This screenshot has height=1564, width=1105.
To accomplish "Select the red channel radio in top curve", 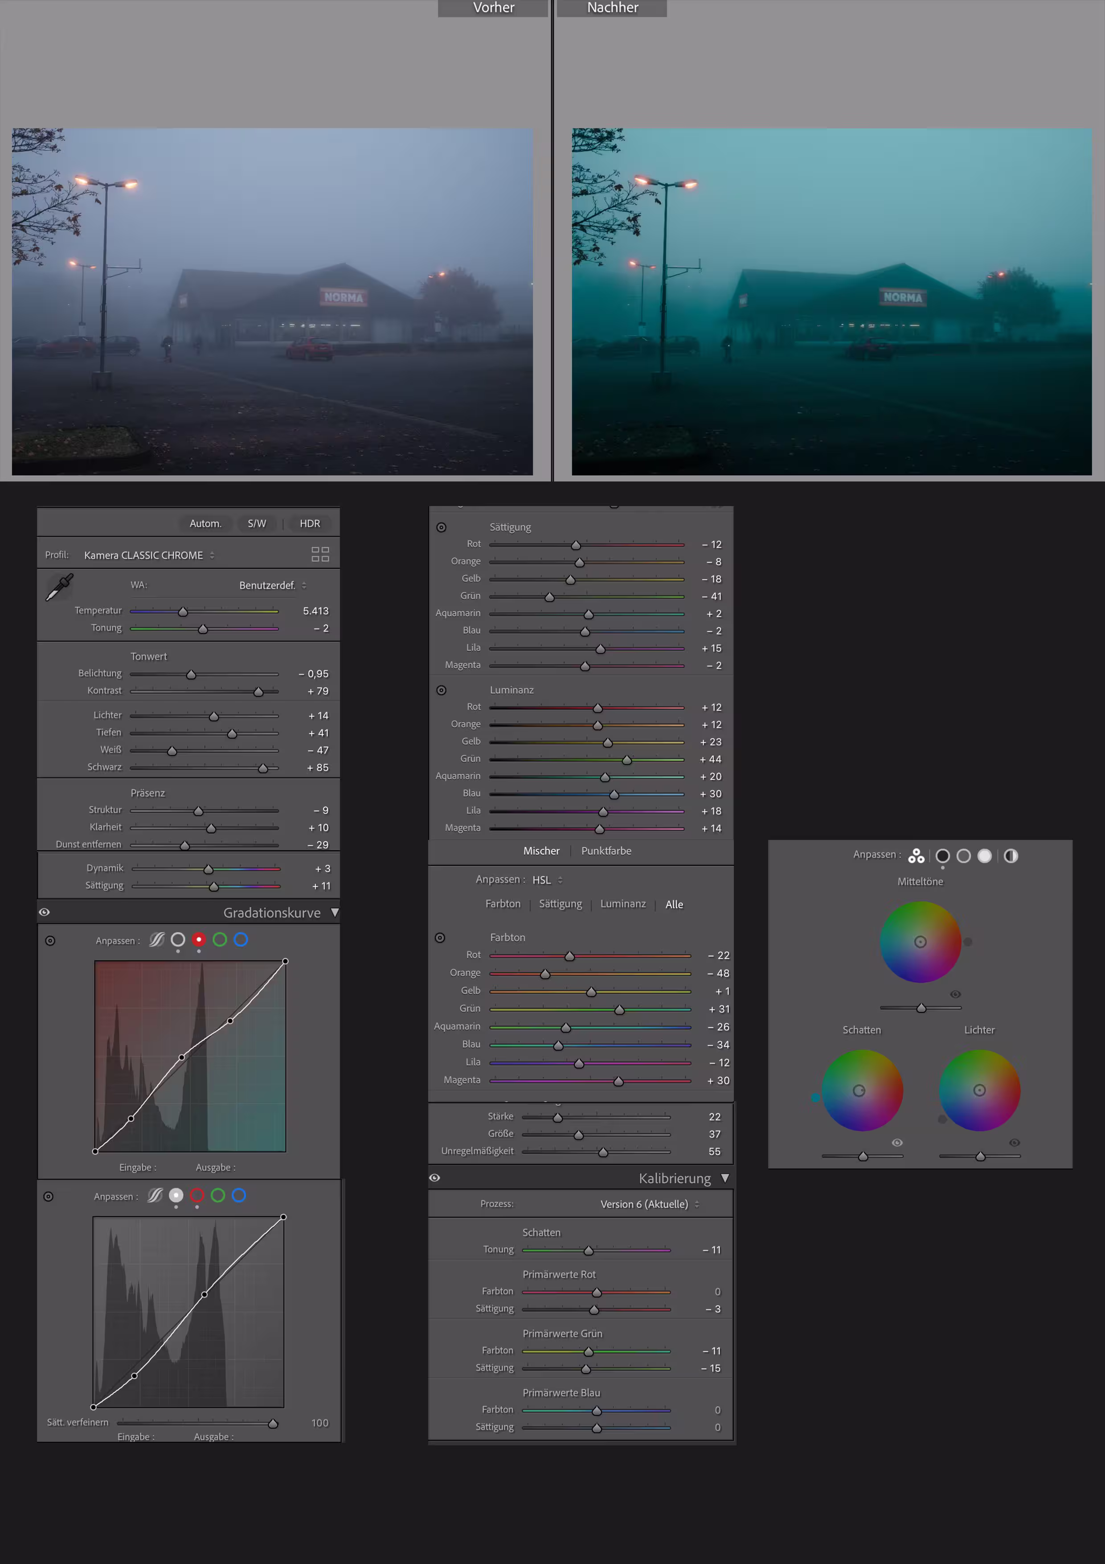I will [x=199, y=940].
